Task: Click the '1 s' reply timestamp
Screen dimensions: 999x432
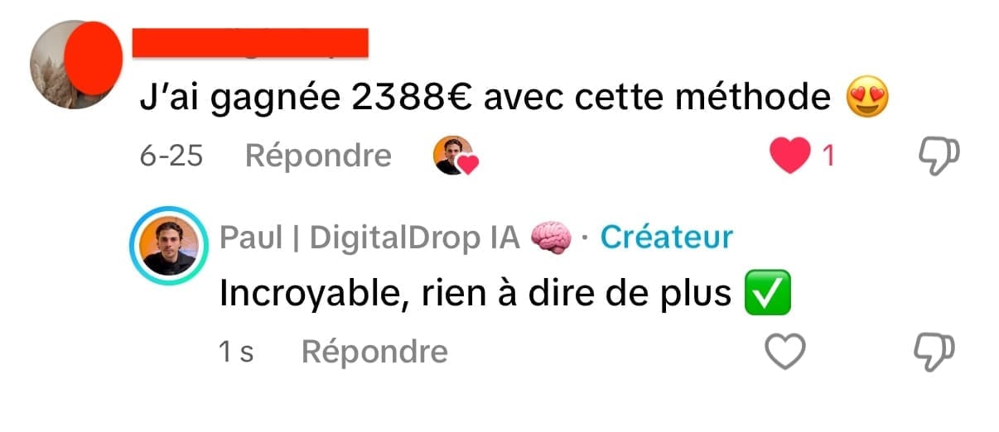Action: pos(236,353)
